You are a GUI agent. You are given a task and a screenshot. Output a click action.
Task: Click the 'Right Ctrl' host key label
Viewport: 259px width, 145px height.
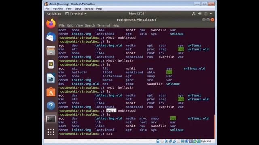pos(206,141)
